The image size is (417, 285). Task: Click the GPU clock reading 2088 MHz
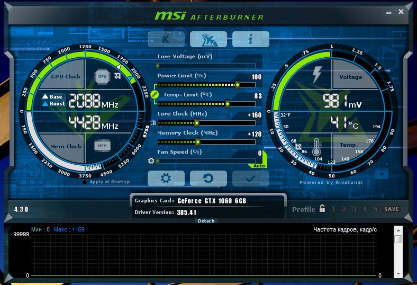tap(93, 101)
